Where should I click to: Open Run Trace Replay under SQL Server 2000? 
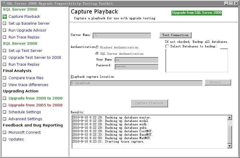24,37
